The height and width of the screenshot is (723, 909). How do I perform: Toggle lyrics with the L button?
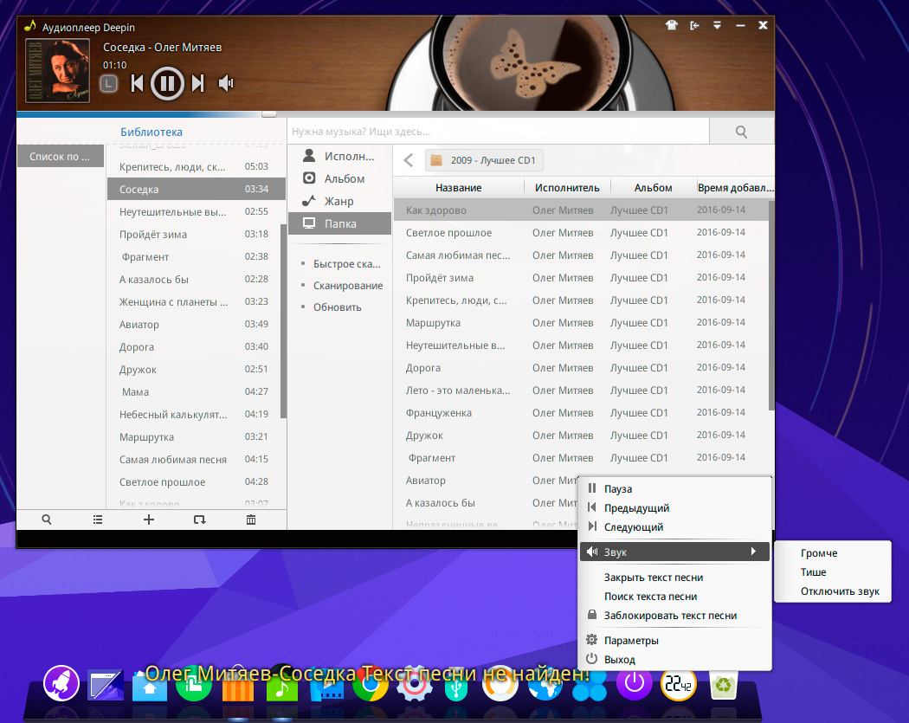pyautogui.click(x=108, y=84)
